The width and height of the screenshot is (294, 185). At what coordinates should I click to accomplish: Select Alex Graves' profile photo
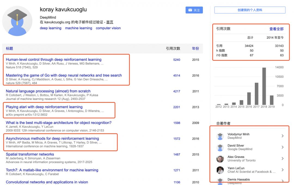click(220, 159)
